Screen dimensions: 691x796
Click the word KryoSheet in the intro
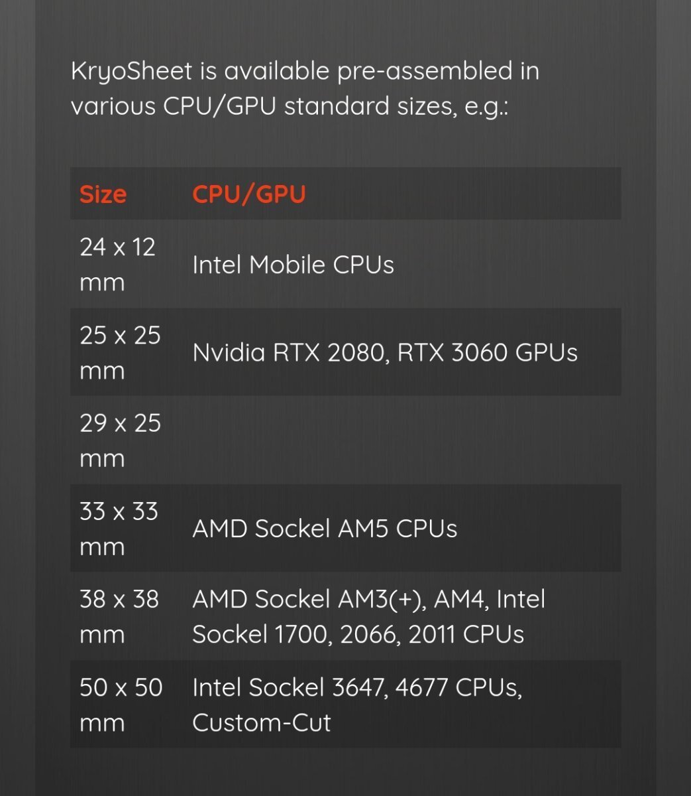(131, 71)
